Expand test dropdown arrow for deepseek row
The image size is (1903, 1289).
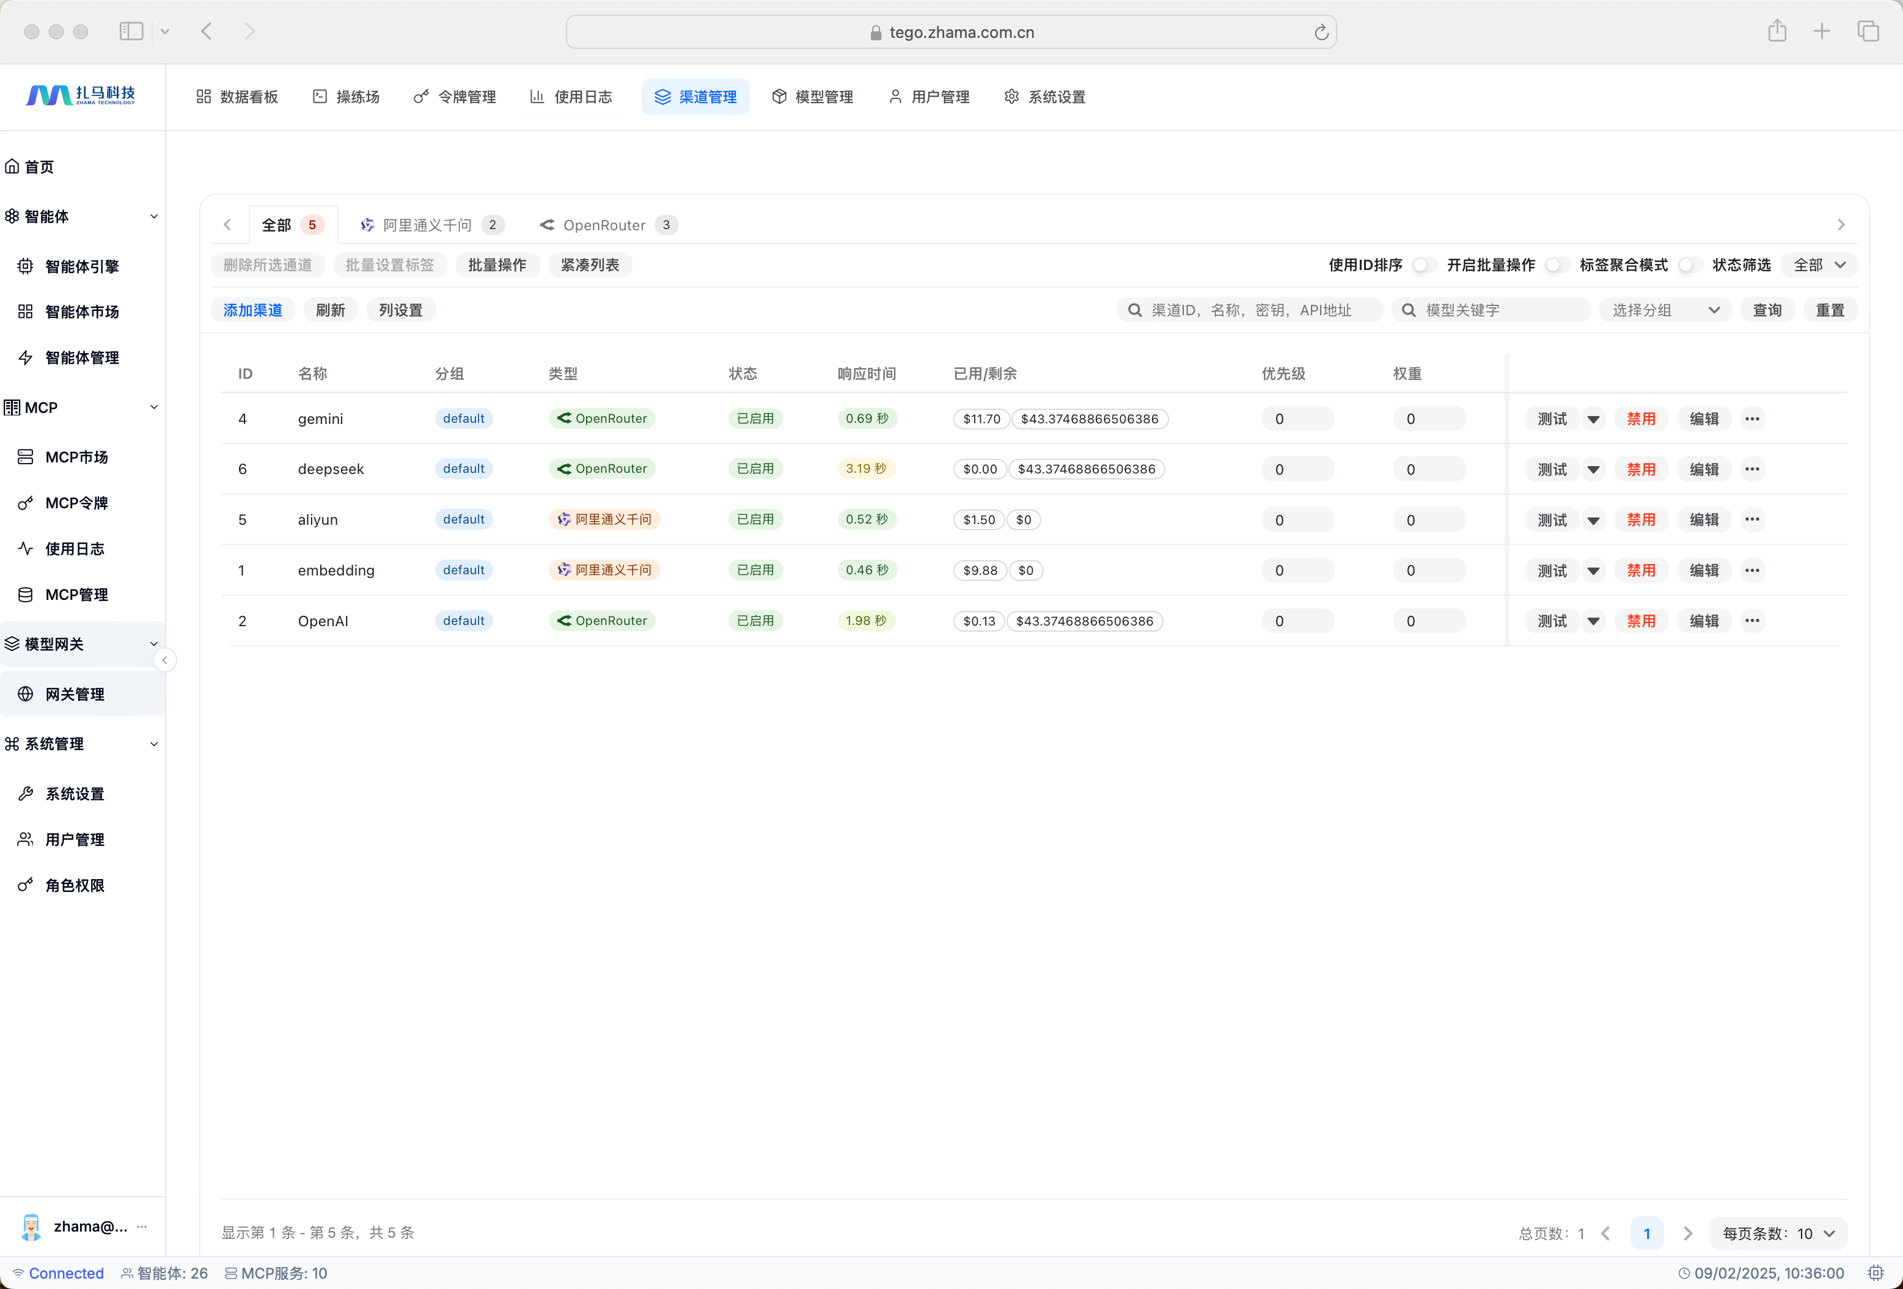(x=1593, y=470)
